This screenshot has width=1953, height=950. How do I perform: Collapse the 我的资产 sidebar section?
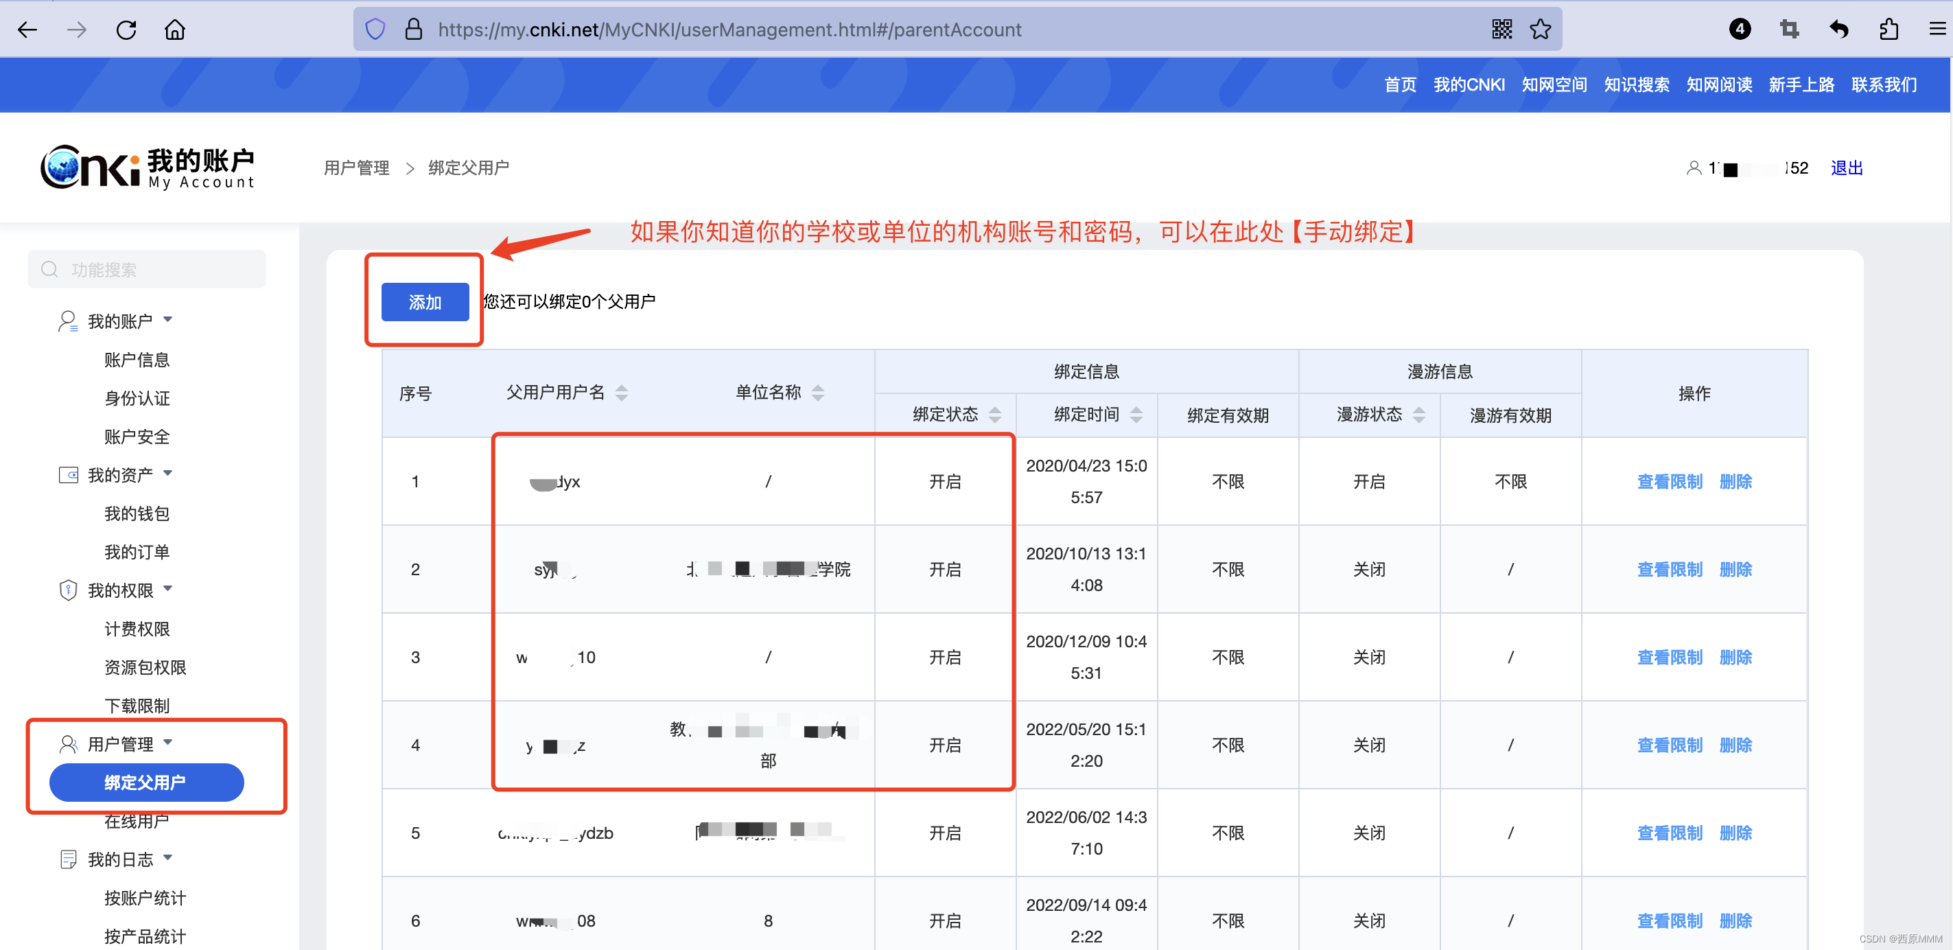click(167, 474)
